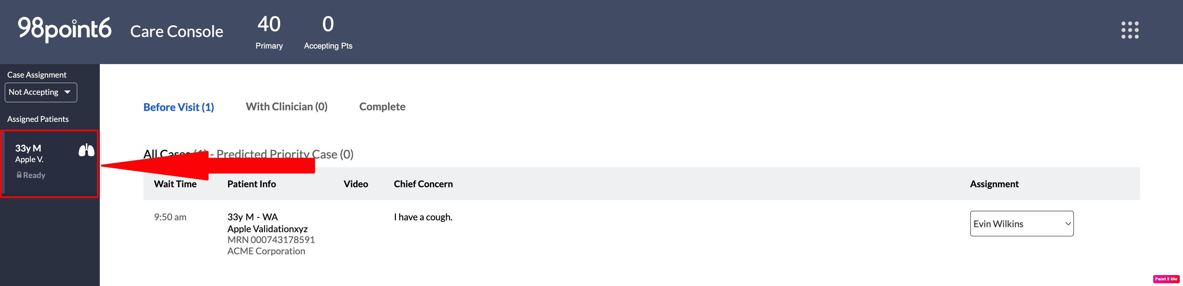Open the nine-dot apps grid menu
The width and height of the screenshot is (1183, 286).
[1130, 30]
